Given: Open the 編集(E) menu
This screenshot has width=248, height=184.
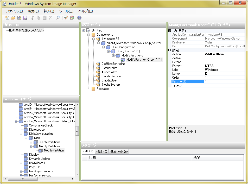Looking at the screenshot, I should (x=33, y=11).
